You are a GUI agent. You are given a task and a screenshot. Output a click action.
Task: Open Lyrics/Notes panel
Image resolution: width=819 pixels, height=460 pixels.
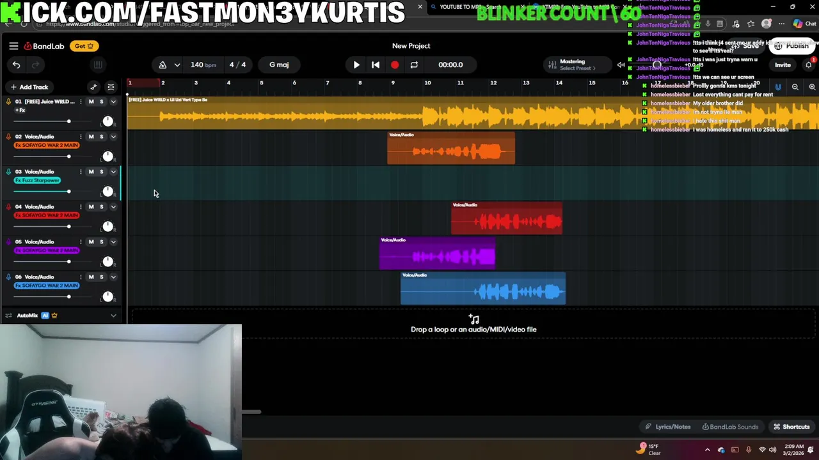coord(668,427)
